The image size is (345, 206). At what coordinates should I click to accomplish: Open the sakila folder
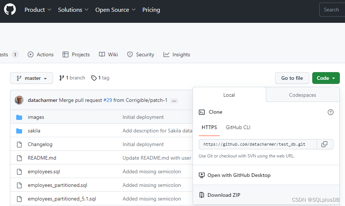point(34,131)
